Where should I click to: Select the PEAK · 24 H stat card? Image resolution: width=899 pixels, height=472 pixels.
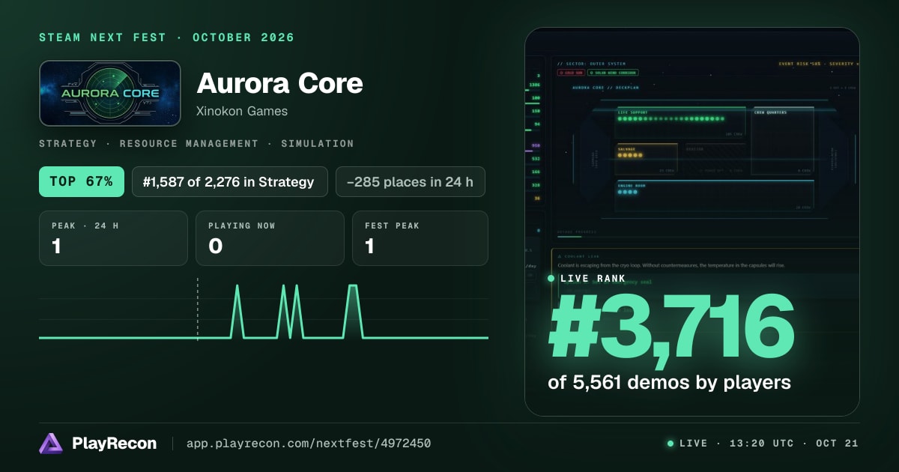click(113, 238)
